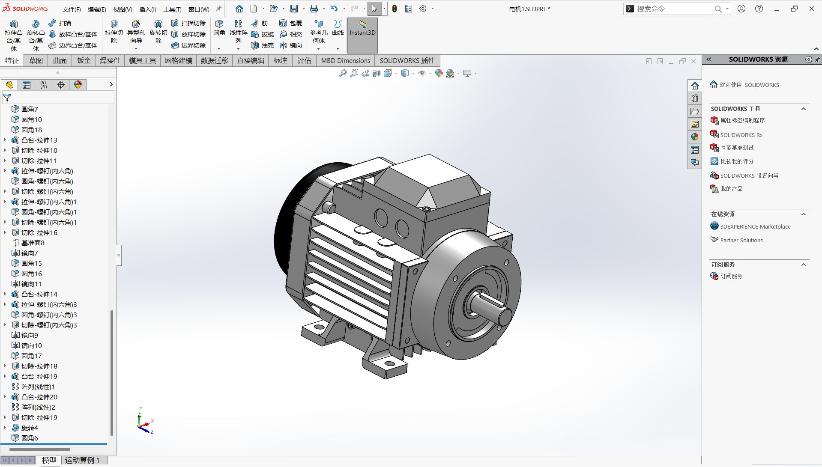Open the 异型孔向导 hole wizard
The height and width of the screenshot is (467, 822).
coord(136,32)
